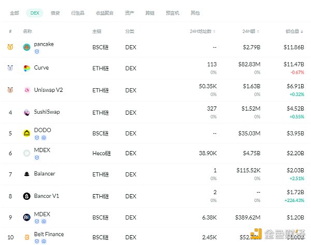Image resolution: width=311 pixels, height=245 pixels.
Task: Click the yellow DODO logo
Action: tap(27, 133)
